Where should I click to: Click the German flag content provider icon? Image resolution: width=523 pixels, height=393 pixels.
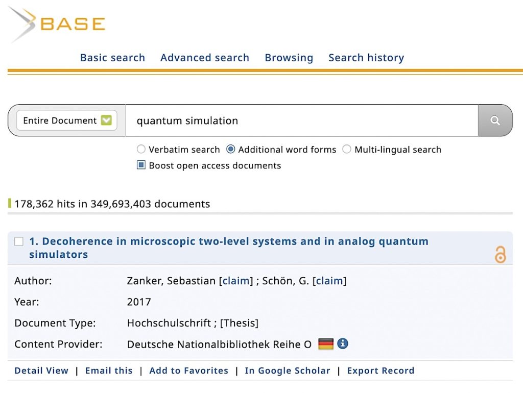click(326, 344)
